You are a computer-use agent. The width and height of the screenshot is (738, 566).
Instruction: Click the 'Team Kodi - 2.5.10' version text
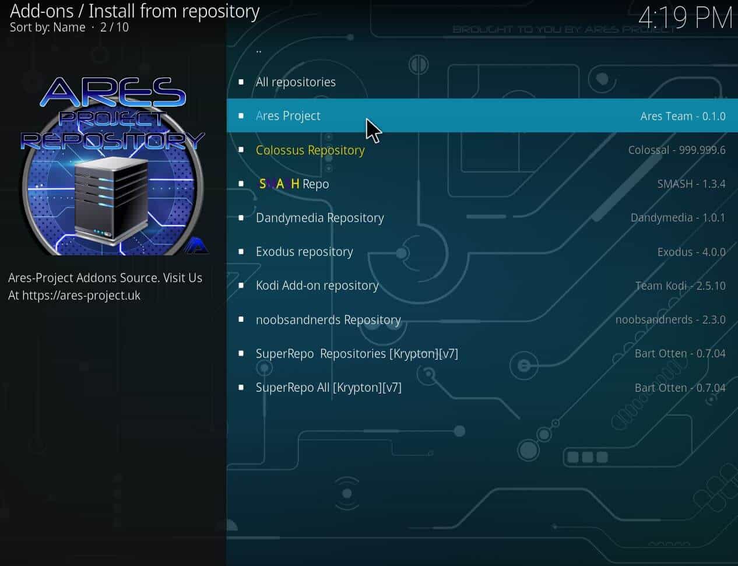[x=680, y=286]
